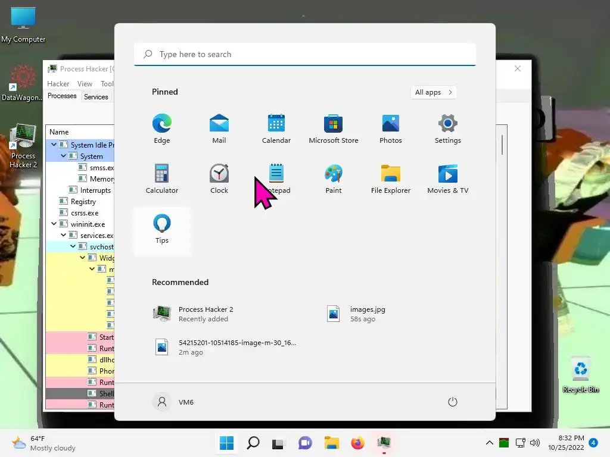Select the smss.exe process row

(x=80, y=167)
